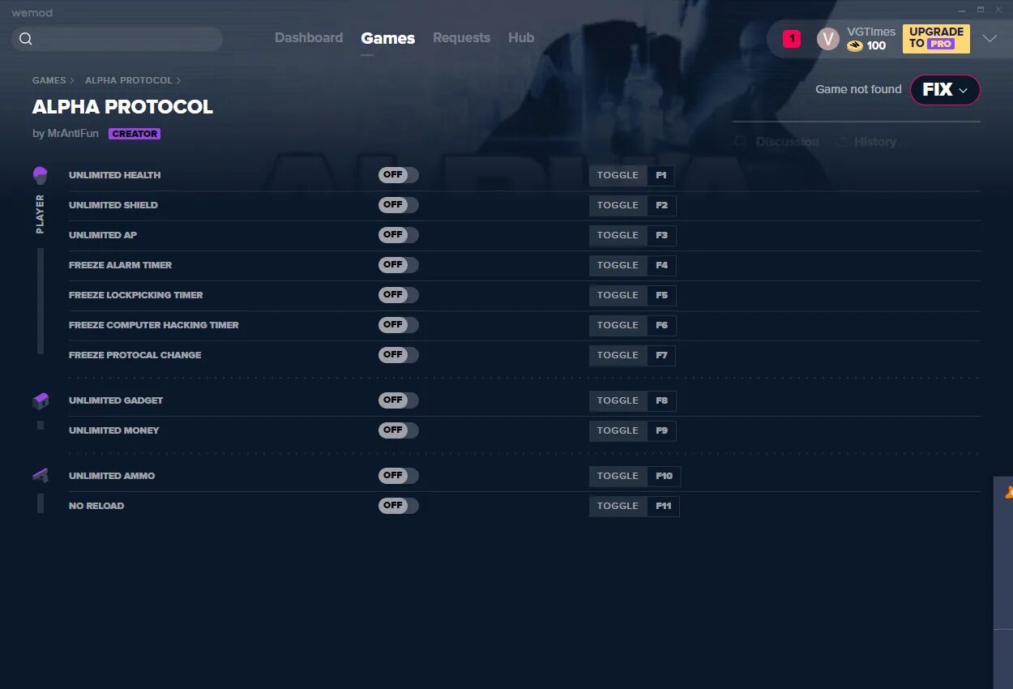Open the Requests tab
The height and width of the screenshot is (689, 1013).
pyautogui.click(x=461, y=38)
